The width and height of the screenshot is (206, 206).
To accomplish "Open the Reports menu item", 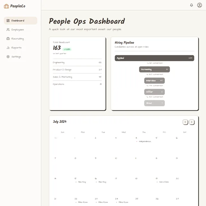I will point(21,48).
